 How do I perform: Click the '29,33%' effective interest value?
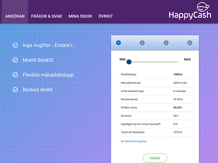tap(177, 107)
